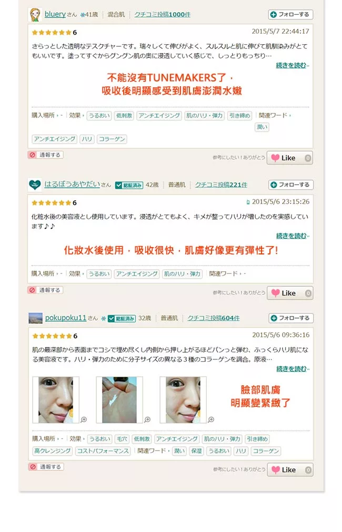Report pokupoku11's review with 通報する

coord(46,467)
